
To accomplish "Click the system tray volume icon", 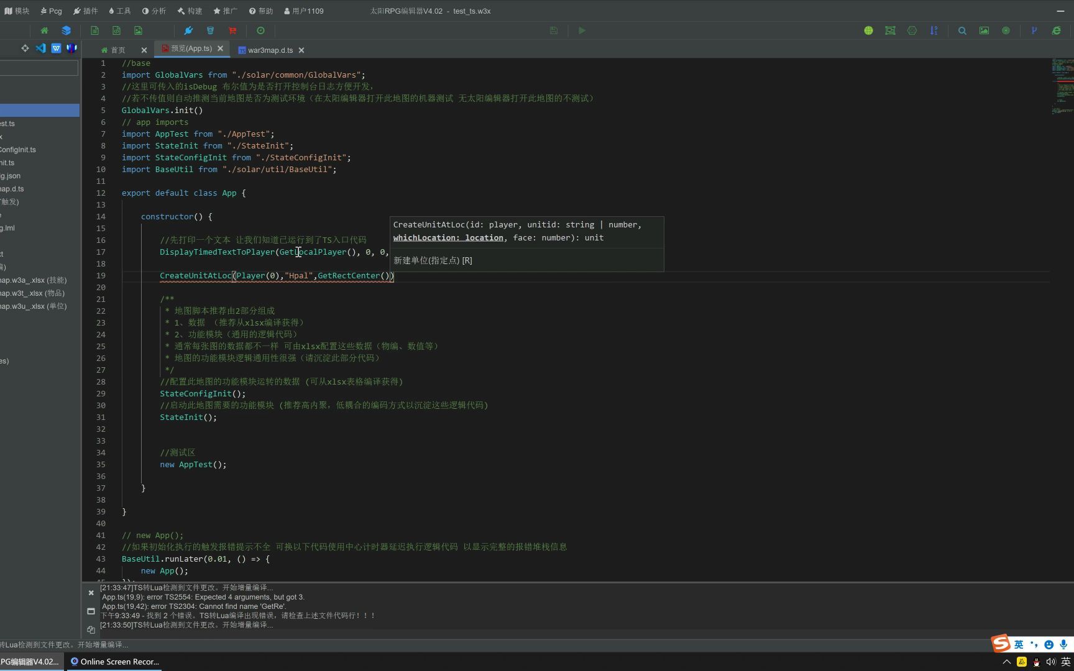I will [1051, 662].
